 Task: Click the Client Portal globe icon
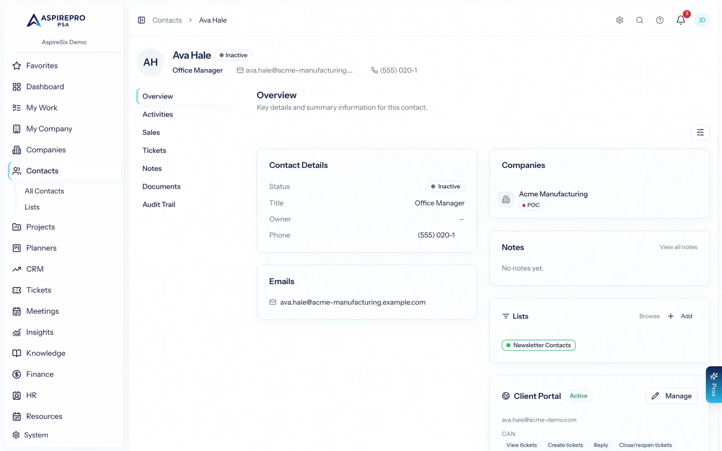point(506,396)
